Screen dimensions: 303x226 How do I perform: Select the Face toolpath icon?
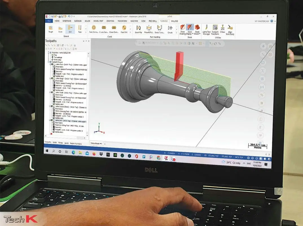pyautogui.click(x=80, y=29)
